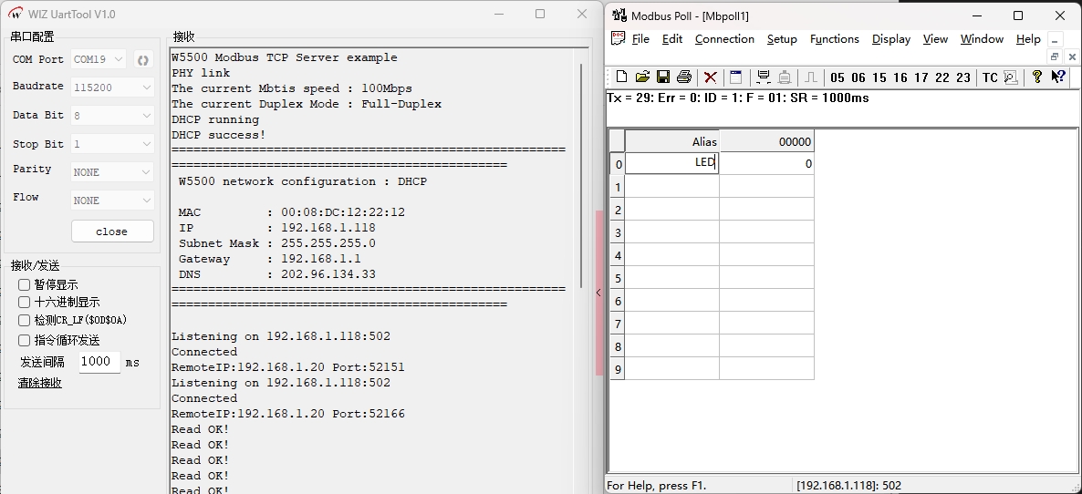
Task: Click the New document toolbar icon
Action: click(621, 77)
